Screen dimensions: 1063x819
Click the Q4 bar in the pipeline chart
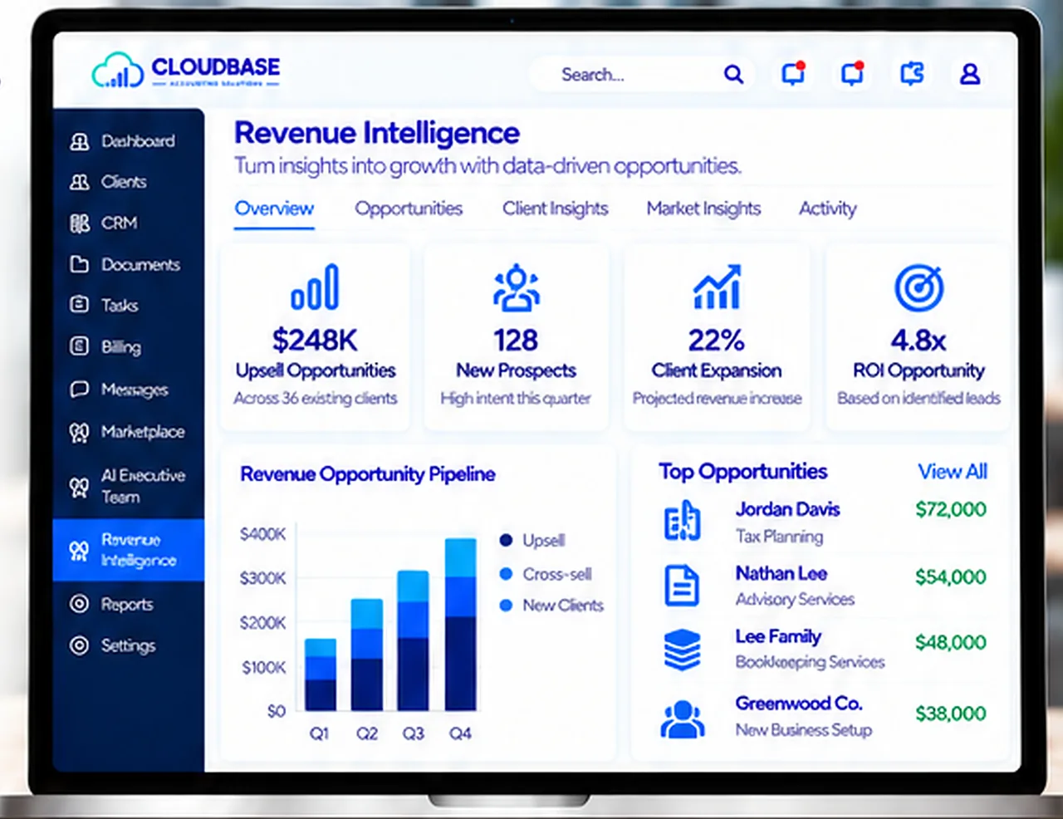pyautogui.click(x=461, y=624)
